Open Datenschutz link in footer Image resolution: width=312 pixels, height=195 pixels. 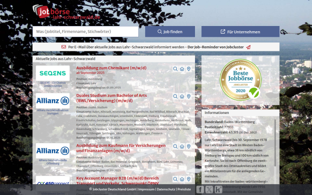166,189
